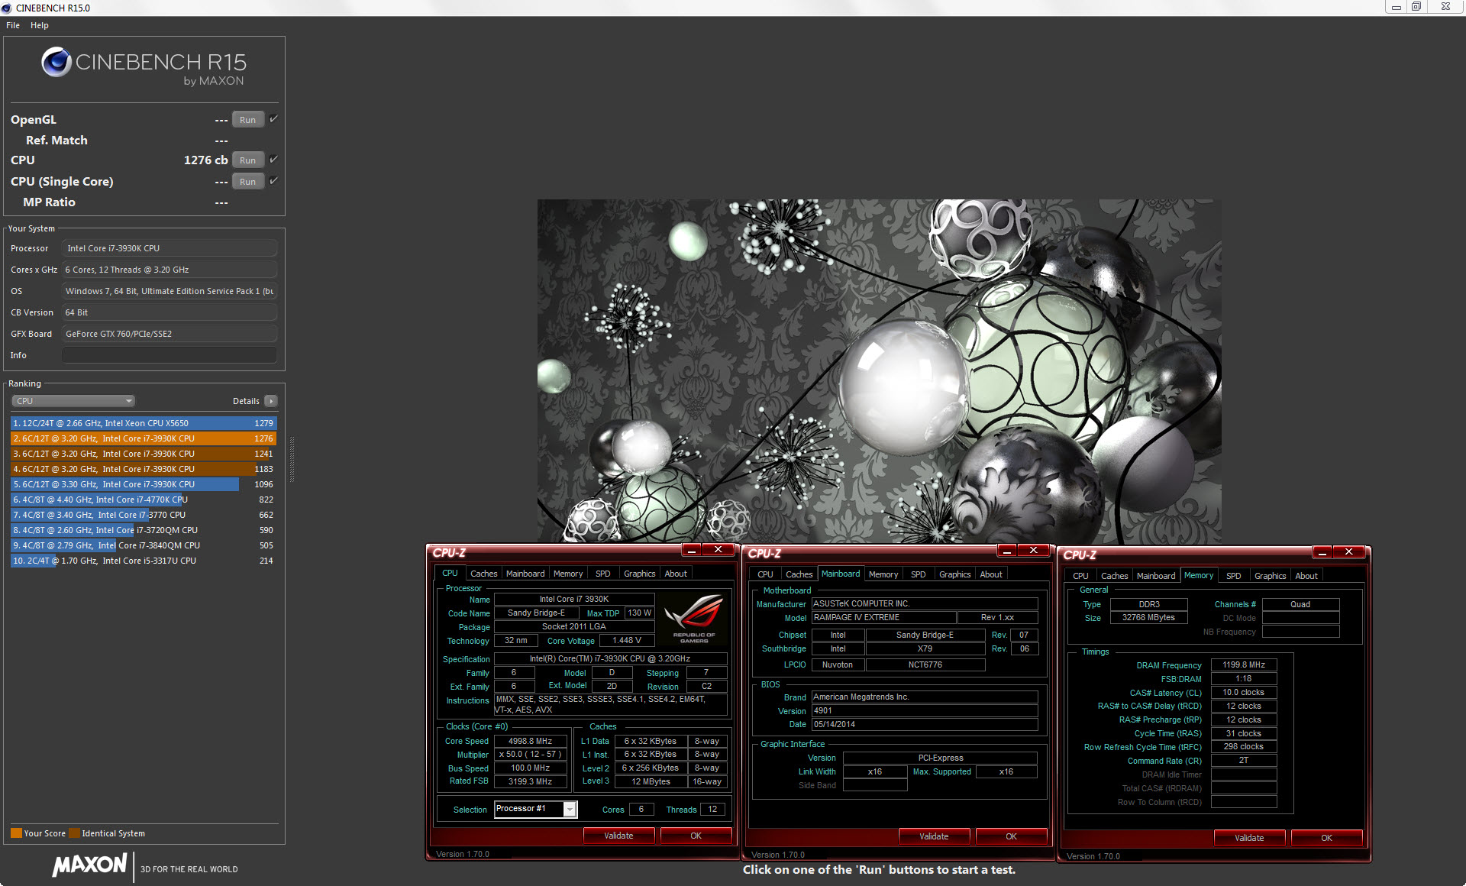Open Graphics tab in Memory CPU-Z window
The width and height of the screenshot is (1466, 886).
click(1271, 576)
